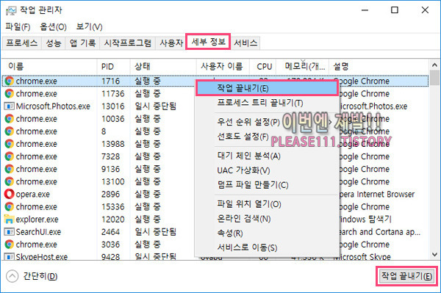Open the 옵션(O) menu
This screenshot has height=293, width=441.
click(53, 27)
